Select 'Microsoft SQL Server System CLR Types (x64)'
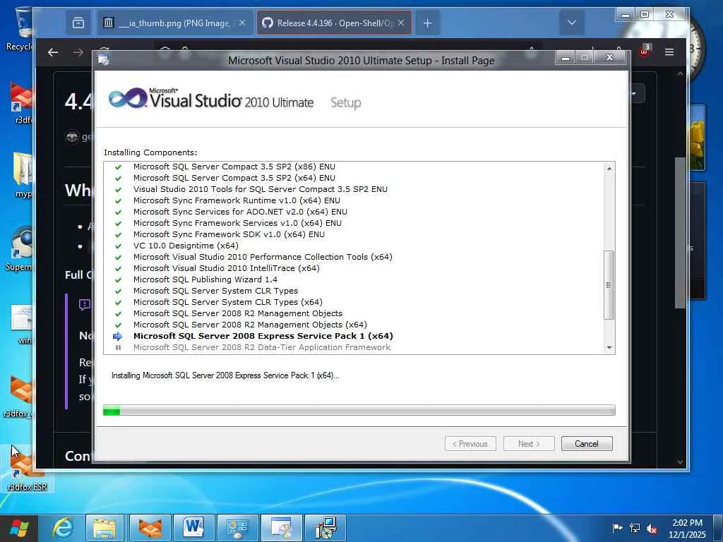This screenshot has width=723, height=542. pos(228,302)
